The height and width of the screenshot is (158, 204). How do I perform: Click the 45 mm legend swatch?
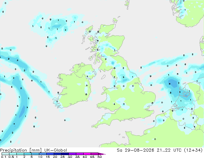(95, 154)
